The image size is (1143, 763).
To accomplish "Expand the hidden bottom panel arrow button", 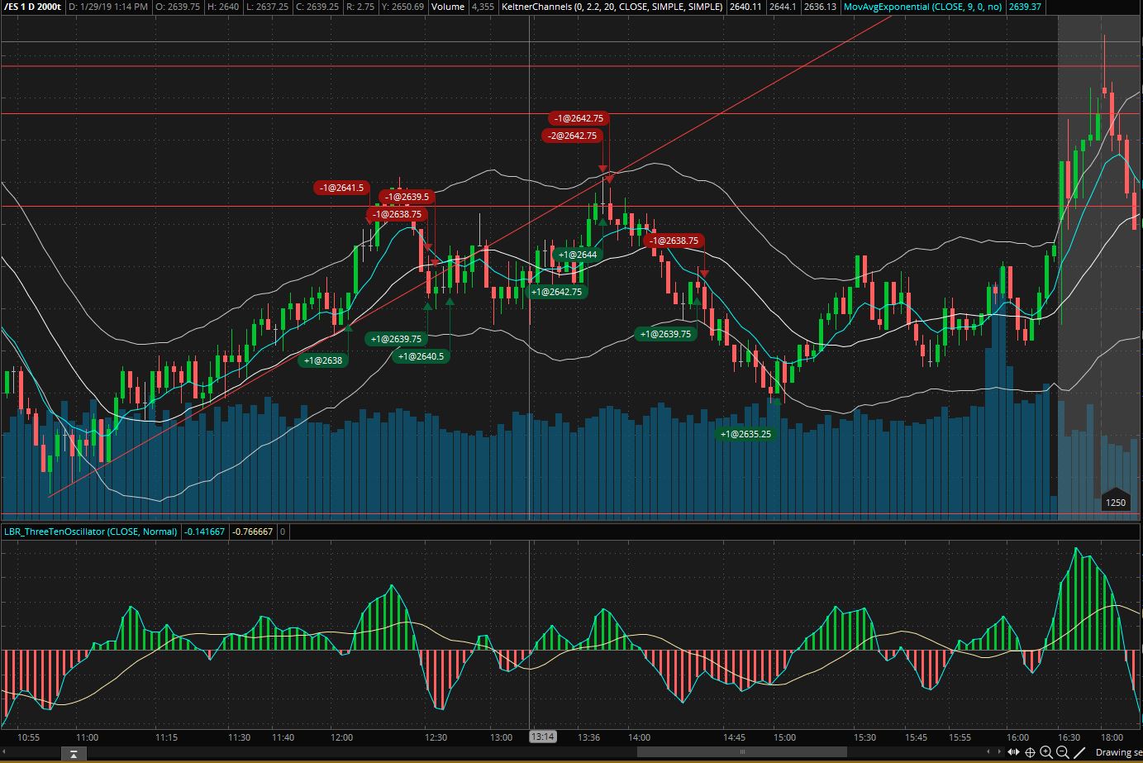I will (74, 753).
